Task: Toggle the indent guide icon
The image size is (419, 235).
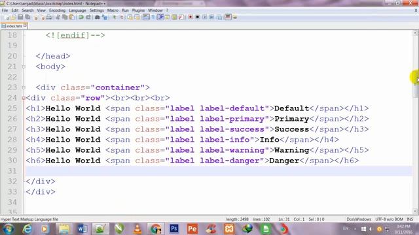Action: 160,18
